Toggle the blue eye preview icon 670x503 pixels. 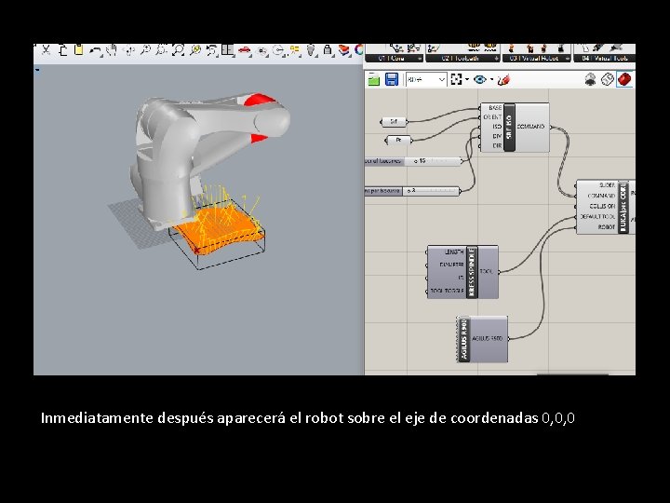tap(480, 79)
